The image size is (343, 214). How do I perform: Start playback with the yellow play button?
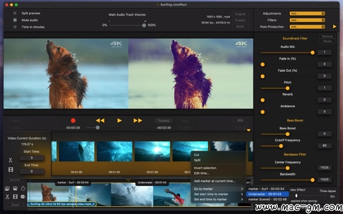119,120
